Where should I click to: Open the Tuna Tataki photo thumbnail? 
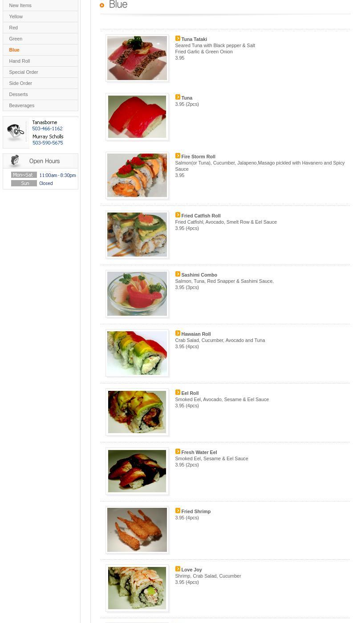(137, 58)
